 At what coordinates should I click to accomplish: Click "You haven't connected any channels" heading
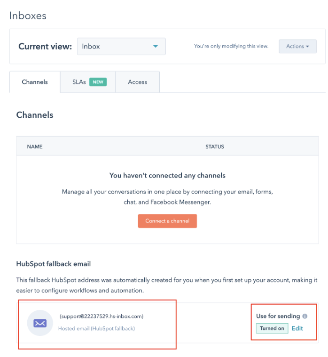pos(167,176)
